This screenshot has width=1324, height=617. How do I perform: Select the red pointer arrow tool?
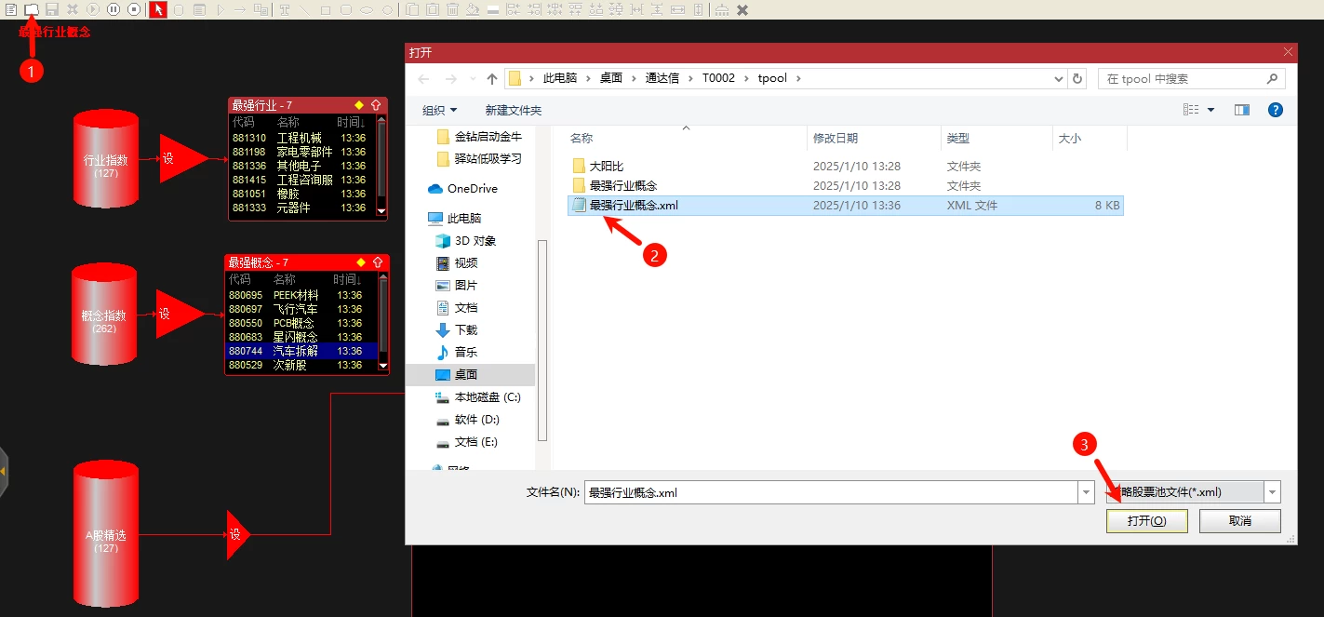click(x=159, y=9)
